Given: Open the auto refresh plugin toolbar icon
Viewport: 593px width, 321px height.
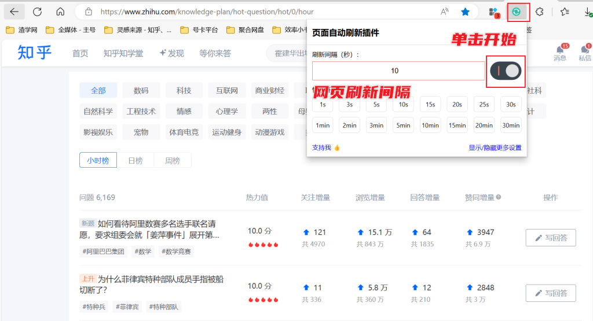Looking at the screenshot, I should (516, 12).
